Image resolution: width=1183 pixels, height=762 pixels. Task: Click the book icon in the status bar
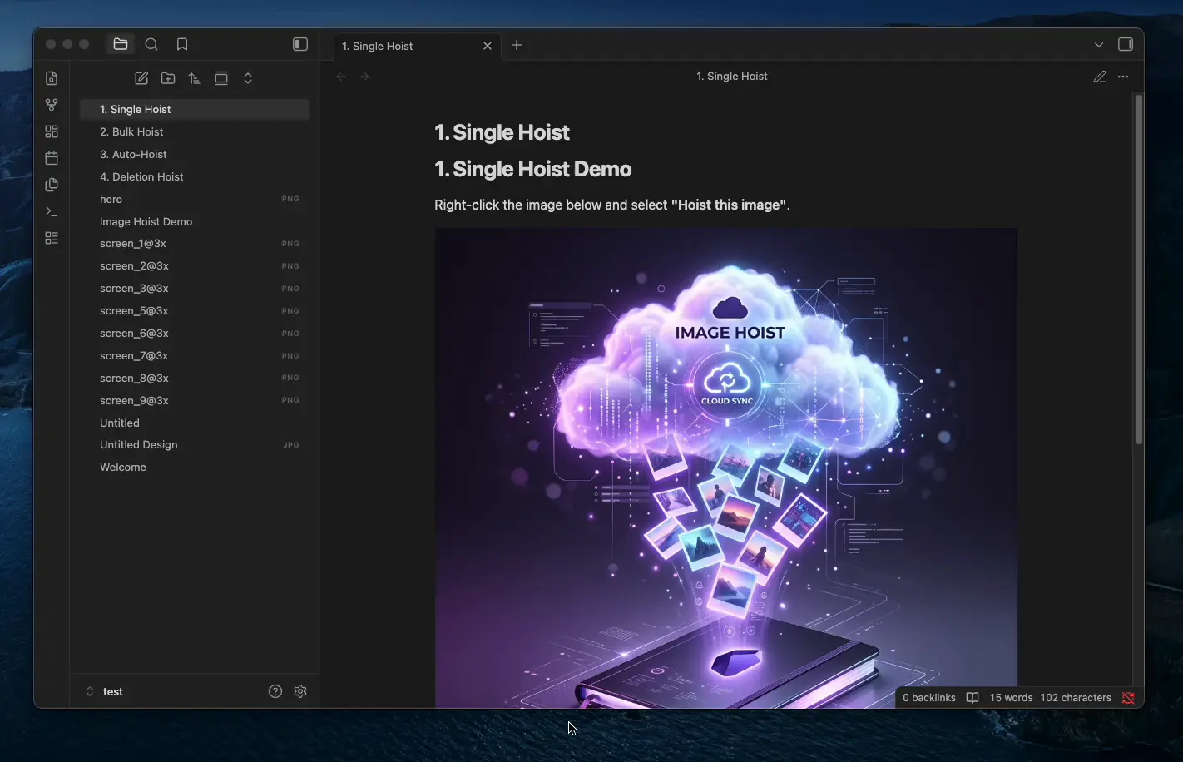(x=973, y=698)
